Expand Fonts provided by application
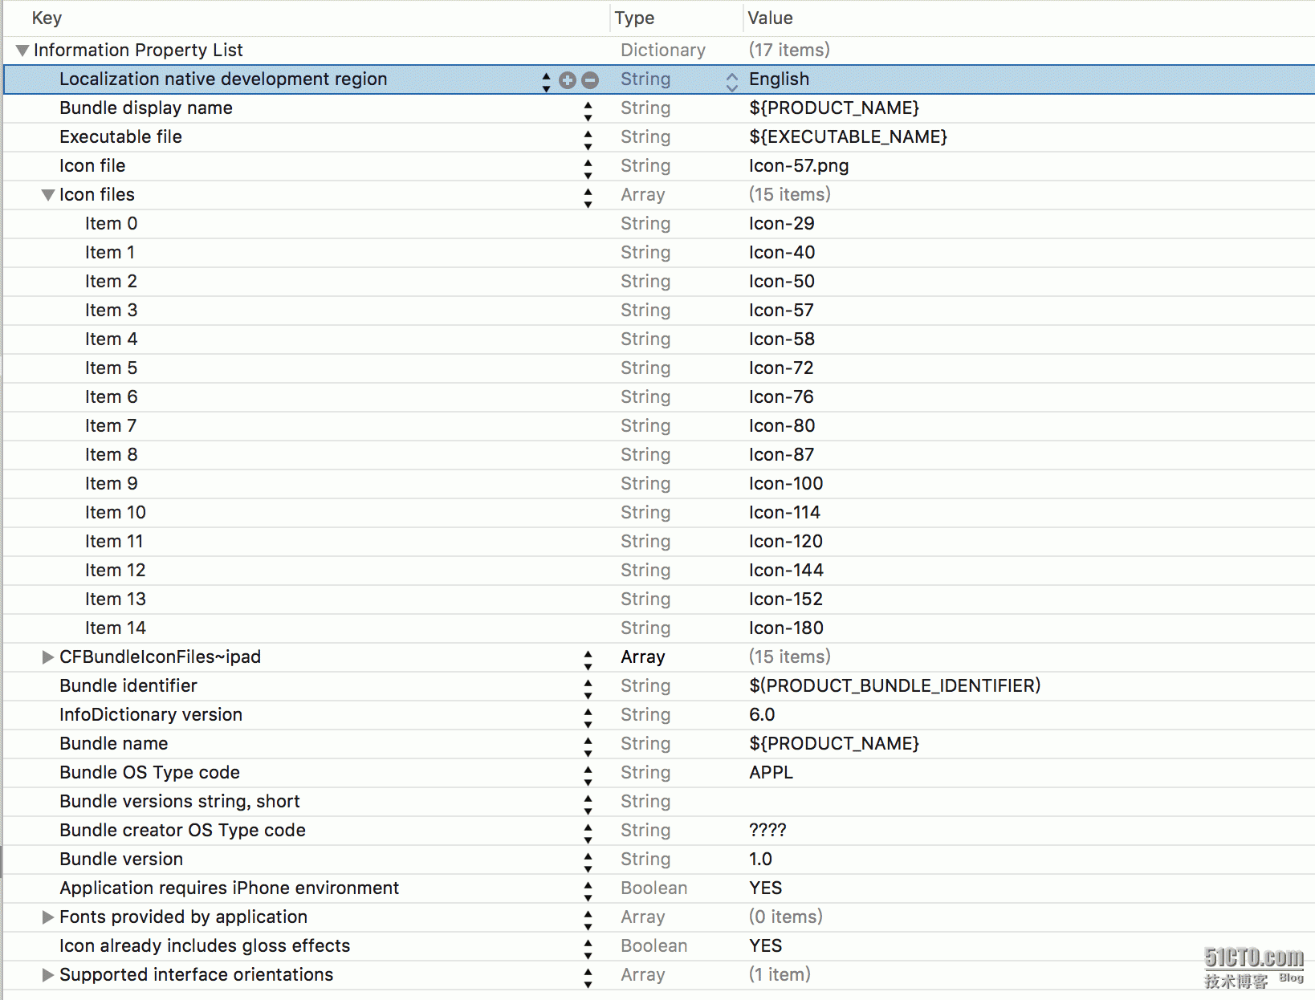 48,917
